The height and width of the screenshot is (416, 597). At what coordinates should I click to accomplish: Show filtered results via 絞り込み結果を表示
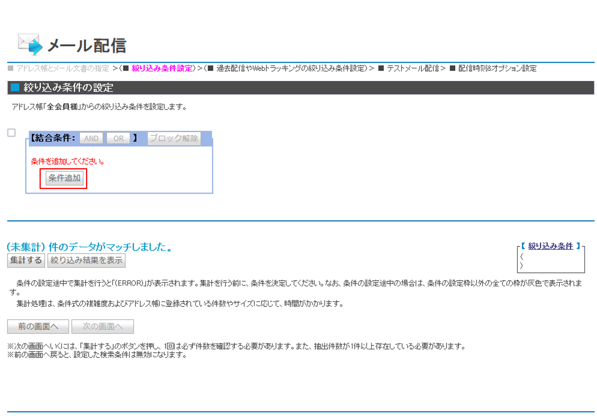pyautogui.click(x=86, y=260)
